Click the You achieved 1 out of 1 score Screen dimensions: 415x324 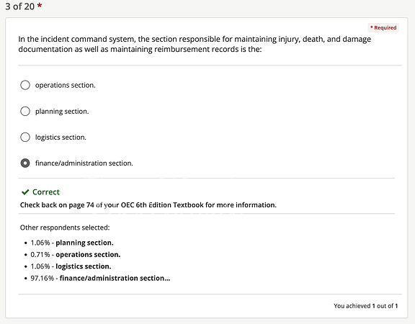[365, 306]
